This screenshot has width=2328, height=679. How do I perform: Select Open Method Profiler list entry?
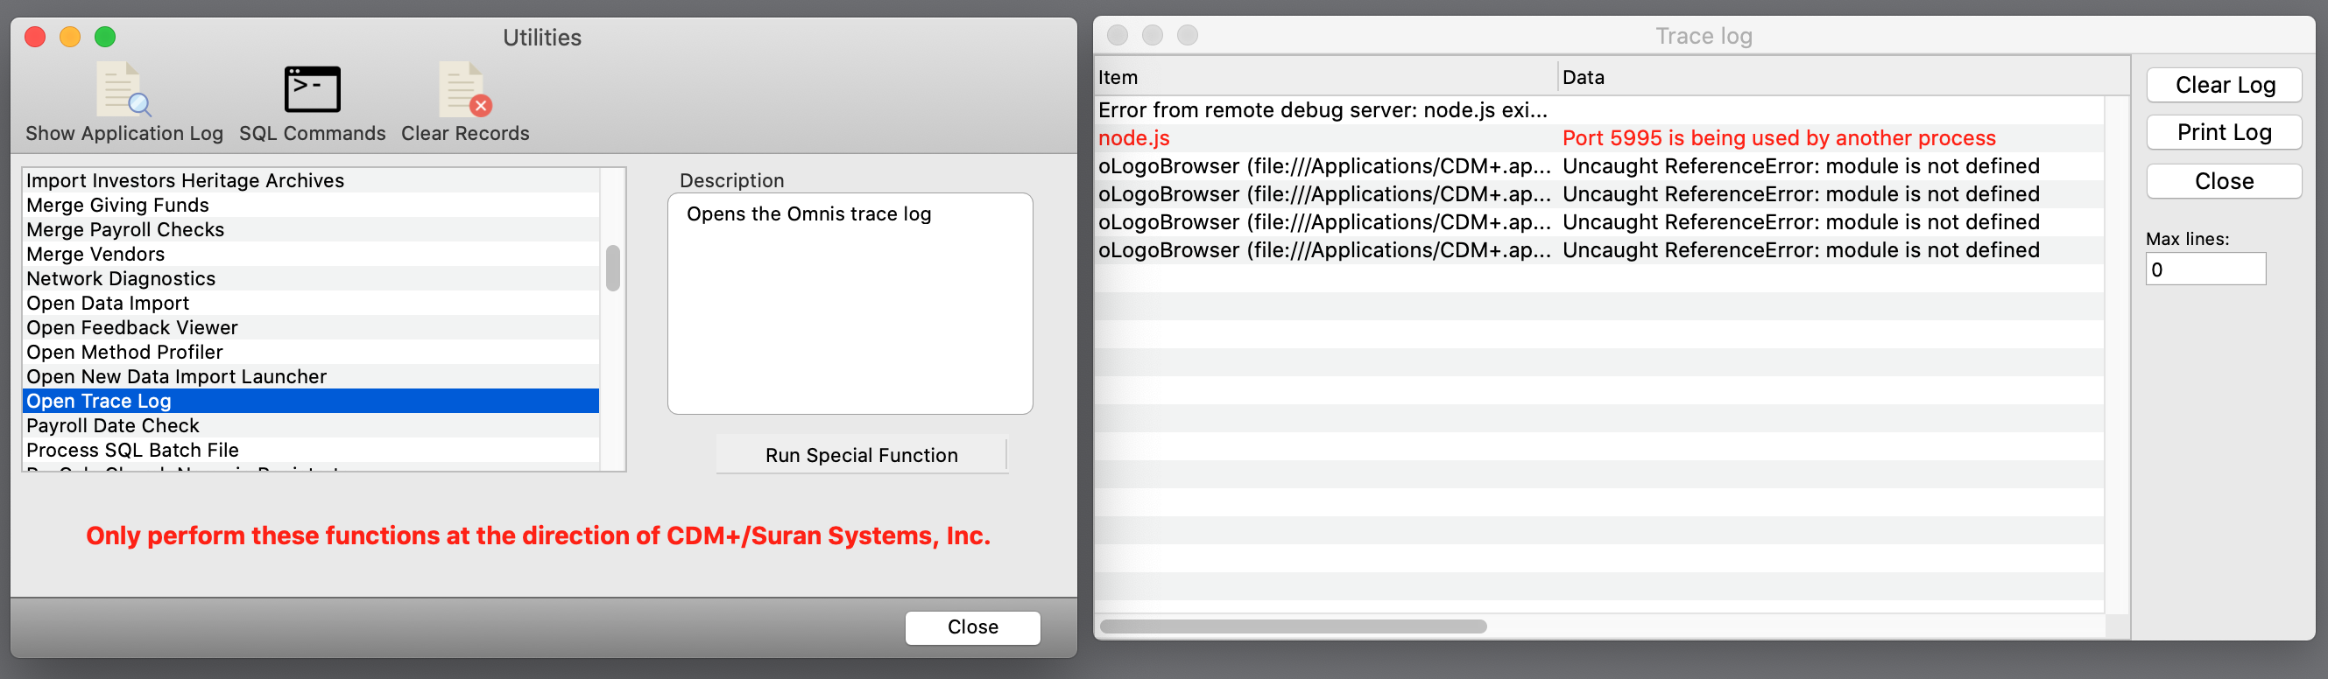124,352
